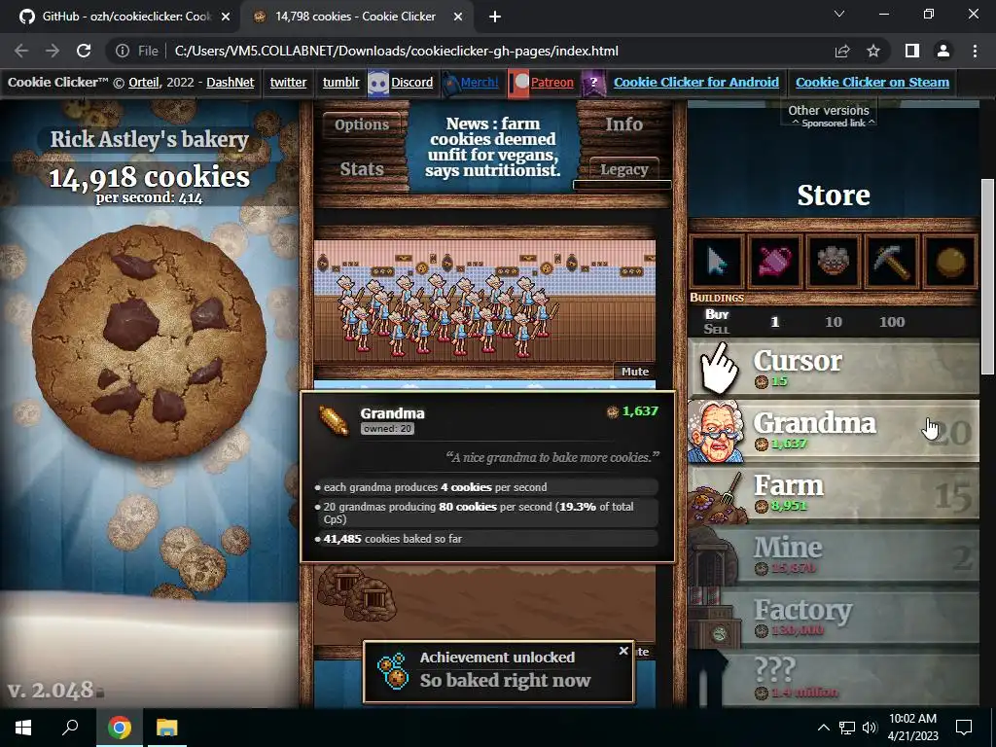The height and width of the screenshot is (747, 996).
Task: Toggle the browser side panel
Action: pos(912,51)
